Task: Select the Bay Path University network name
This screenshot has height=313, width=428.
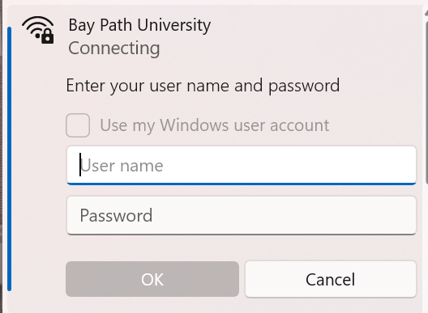Action: 139,25
